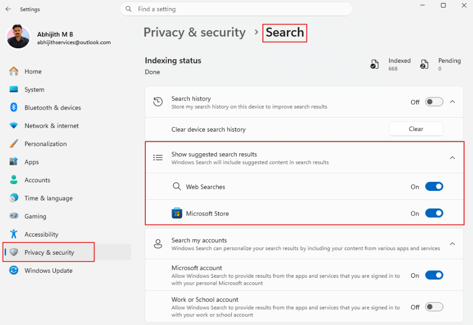Viewport: 473px width, 325px height.
Task: Switch off the Microsoft account toggle
Action: [x=434, y=275]
